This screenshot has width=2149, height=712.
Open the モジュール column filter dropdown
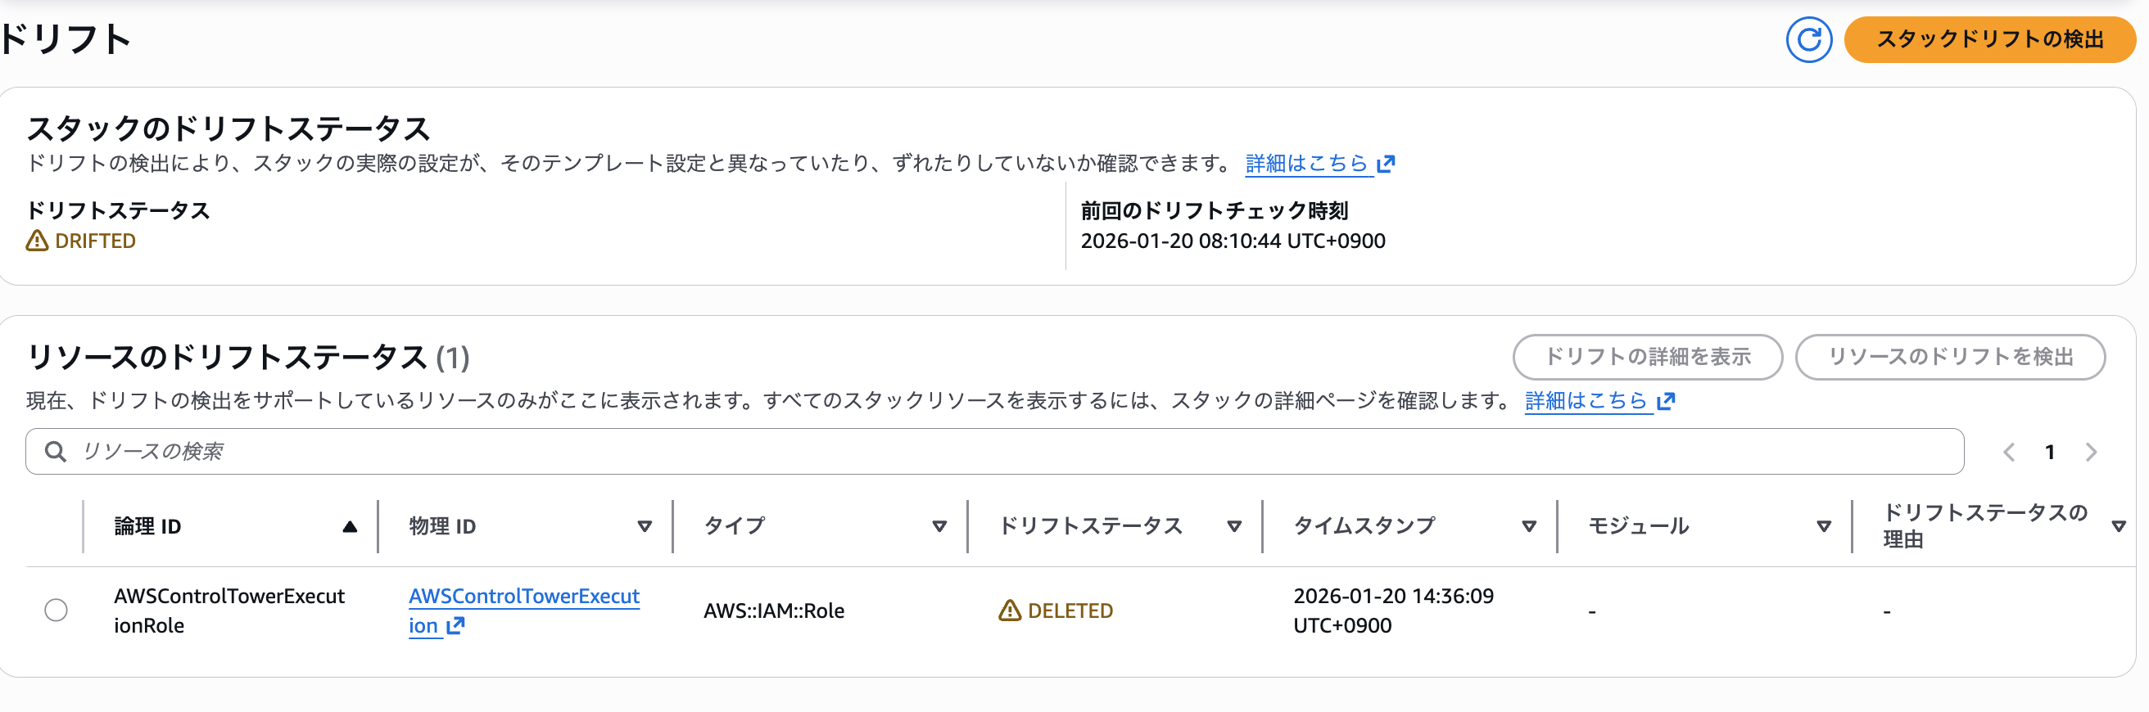coord(1824,526)
